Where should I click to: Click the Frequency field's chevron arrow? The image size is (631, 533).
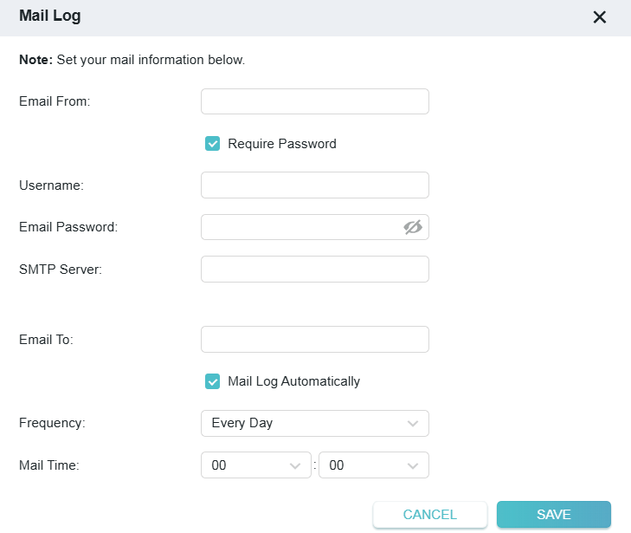click(x=412, y=424)
